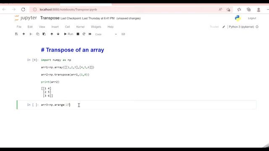
Task: Rename the notebook title Transpose
Action: tap(50, 18)
